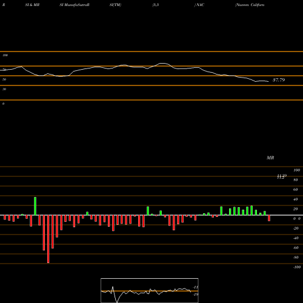Click the MR axis label 40 on right

(296, 199)
